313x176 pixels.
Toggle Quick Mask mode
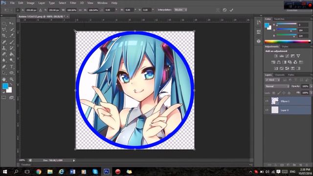tap(4, 98)
